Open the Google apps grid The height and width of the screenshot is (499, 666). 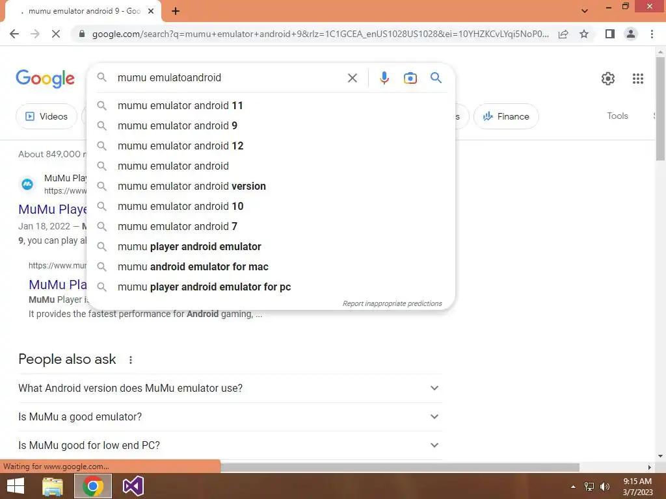637,79
